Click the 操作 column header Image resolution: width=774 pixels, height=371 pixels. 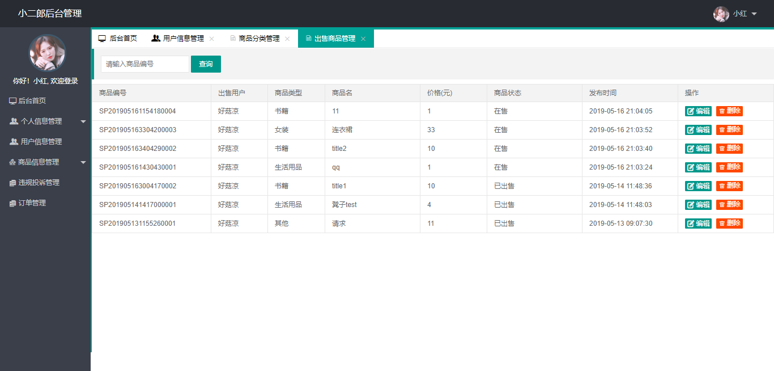click(x=726, y=93)
